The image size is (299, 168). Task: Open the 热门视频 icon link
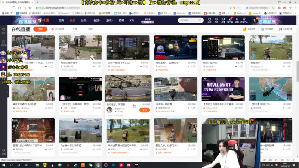(267, 29)
